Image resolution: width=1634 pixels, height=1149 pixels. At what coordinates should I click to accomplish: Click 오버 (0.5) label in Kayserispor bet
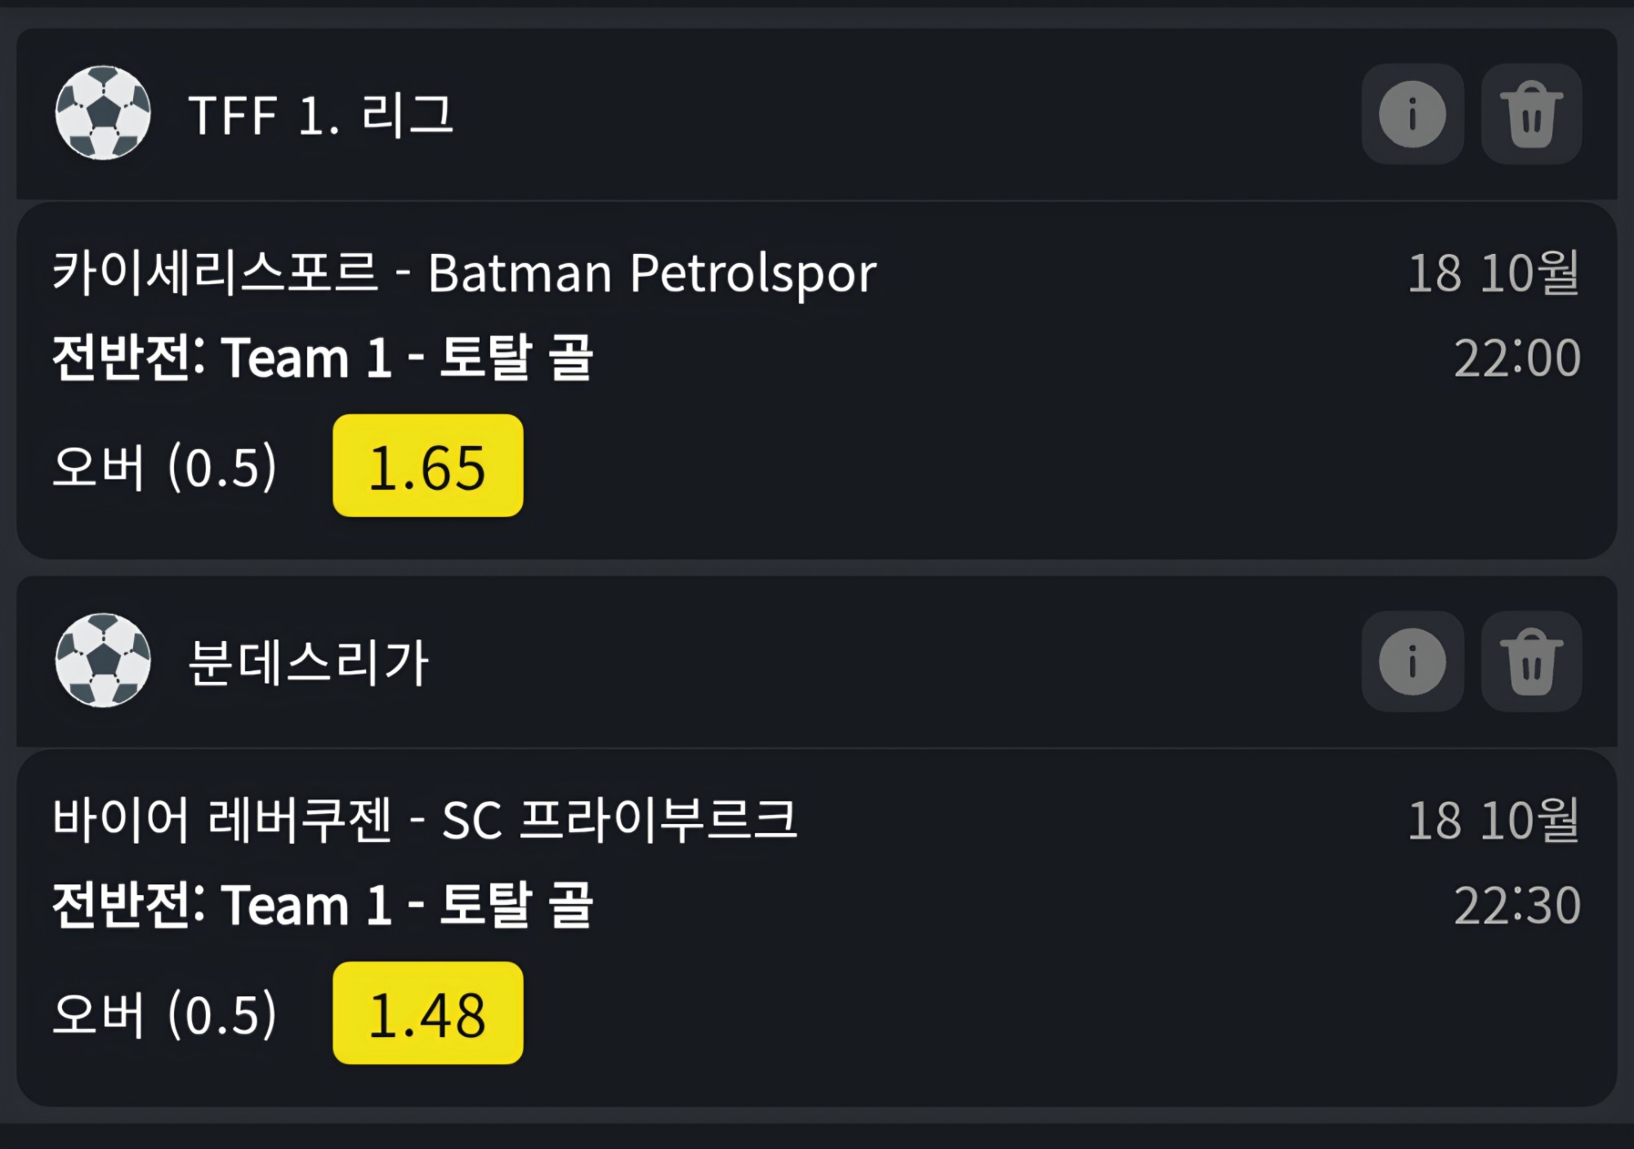point(165,466)
